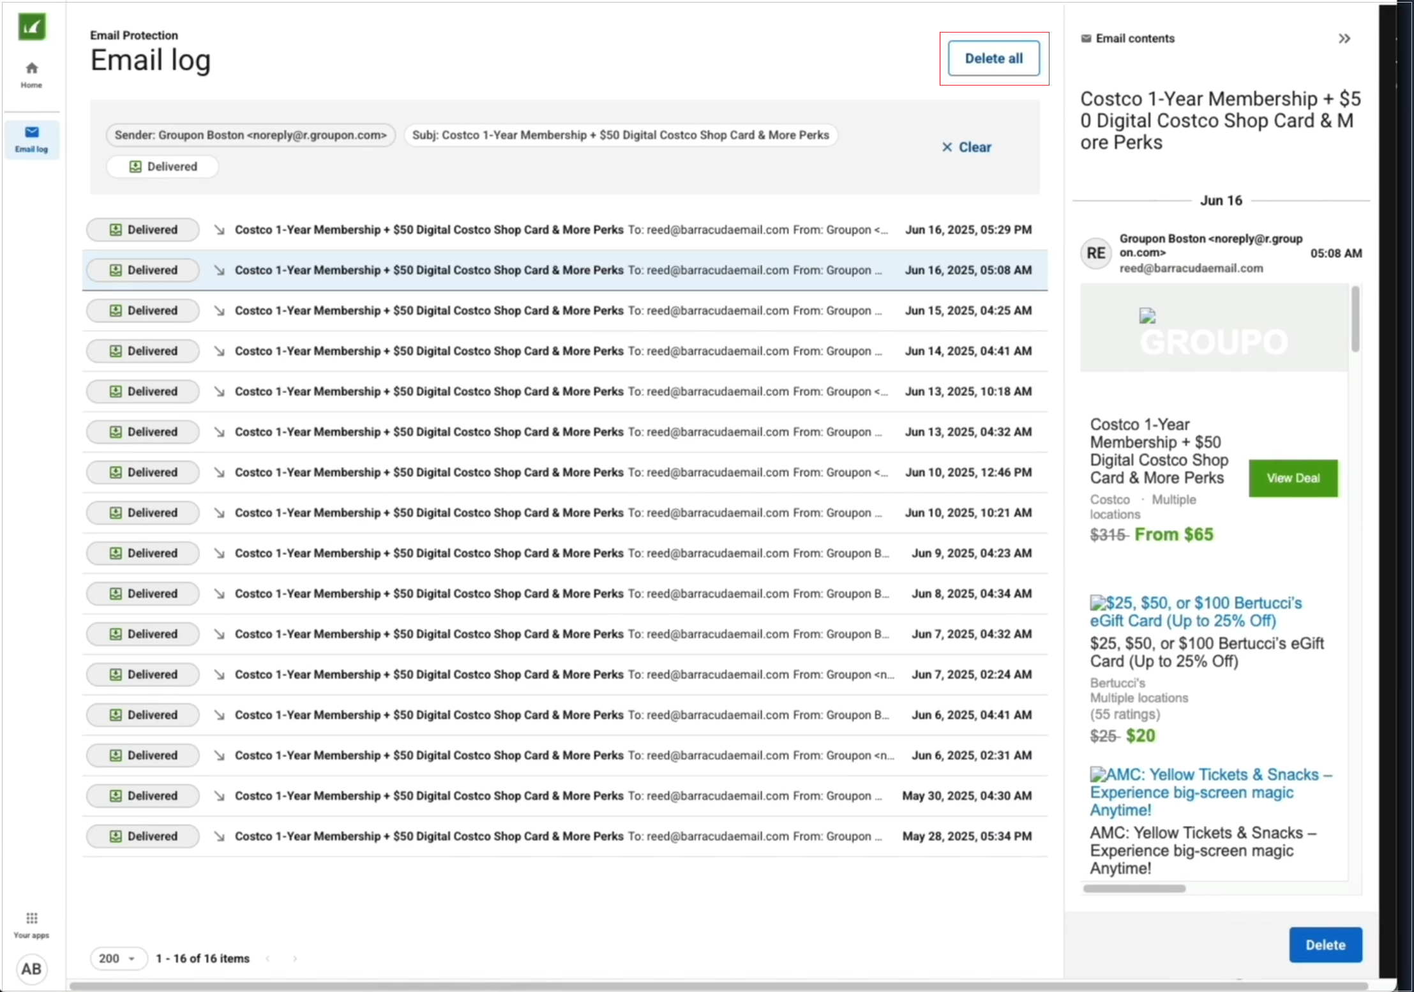The image size is (1414, 992).
Task: Click the Barracuda logo icon
Action: pos(32,27)
